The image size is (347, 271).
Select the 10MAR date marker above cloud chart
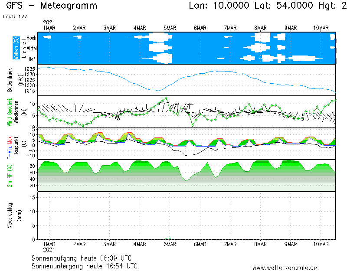[x=321, y=28]
